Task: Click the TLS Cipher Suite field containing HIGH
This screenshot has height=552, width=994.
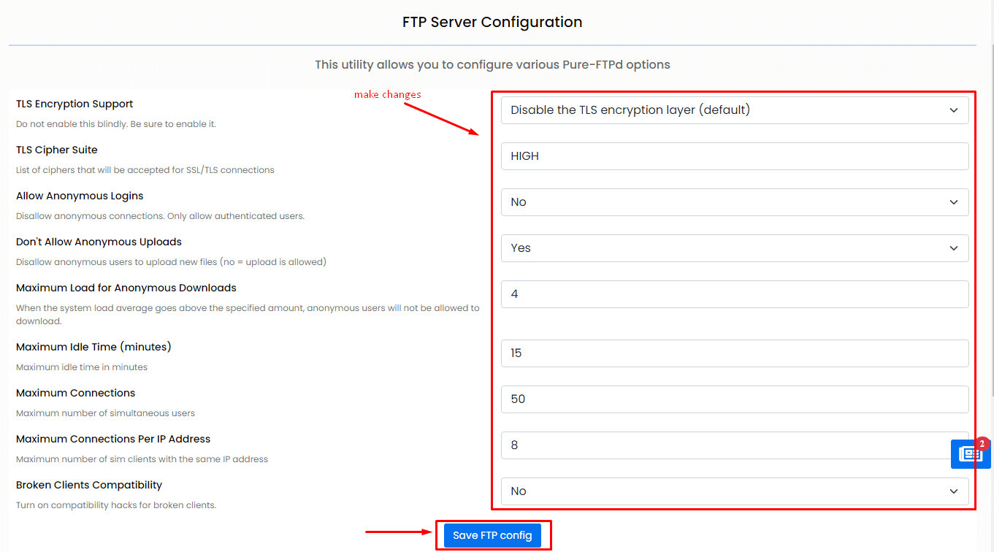Action: pos(735,156)
